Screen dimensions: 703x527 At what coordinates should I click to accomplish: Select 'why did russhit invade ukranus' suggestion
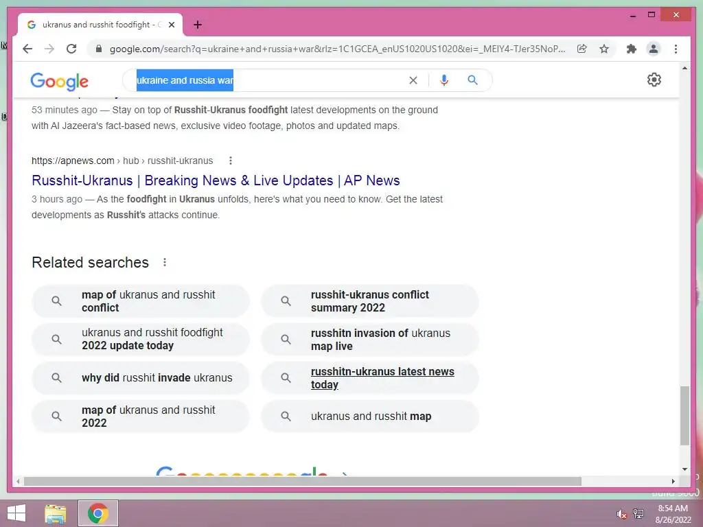(x=140, y=378)
